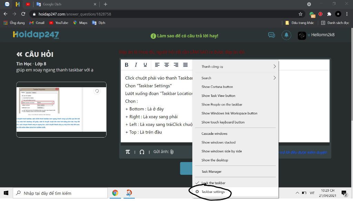
Task: Go to Hoidap247 home via logo
Action: (36, 35)
